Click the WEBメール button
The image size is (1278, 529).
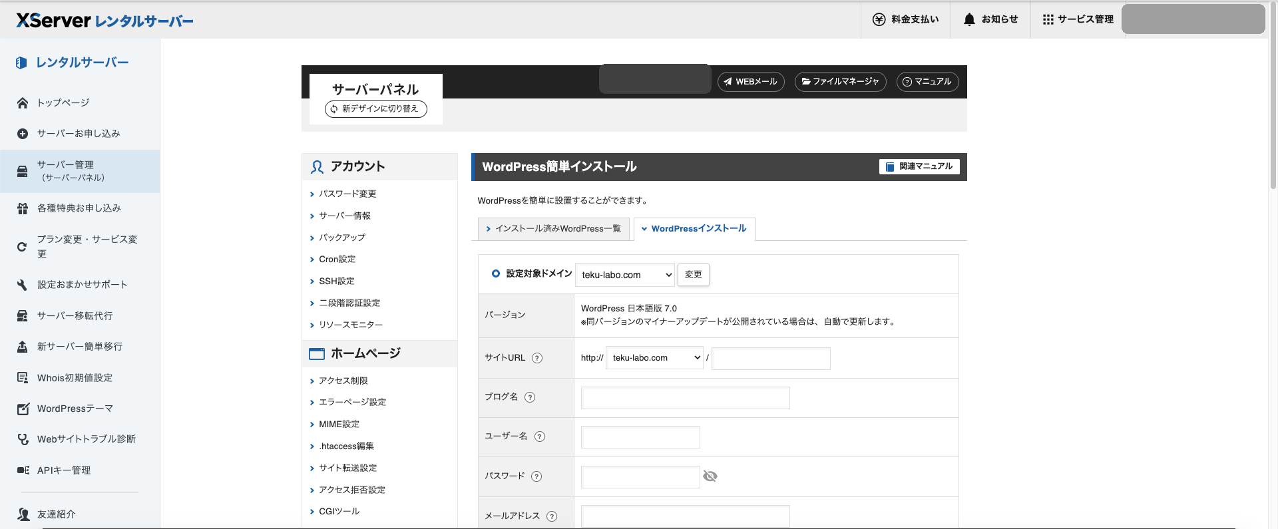pos(751,82)
